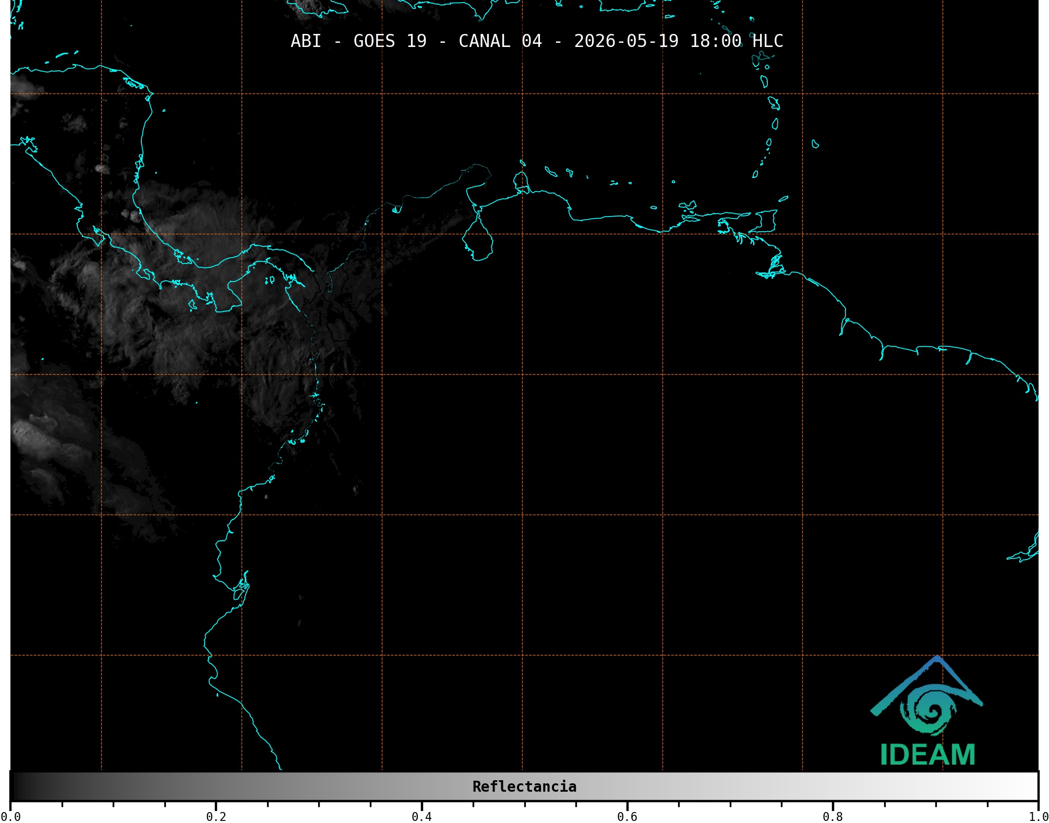Select the Trinidad island outline
The height and width of the screenshot is (823, 1049).
(x=762, y=221)
